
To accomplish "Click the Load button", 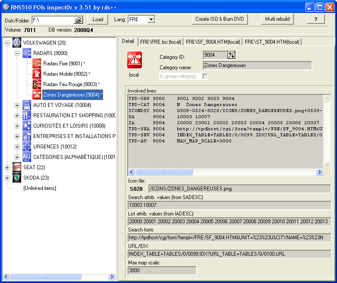I will [x=98, y=19].
